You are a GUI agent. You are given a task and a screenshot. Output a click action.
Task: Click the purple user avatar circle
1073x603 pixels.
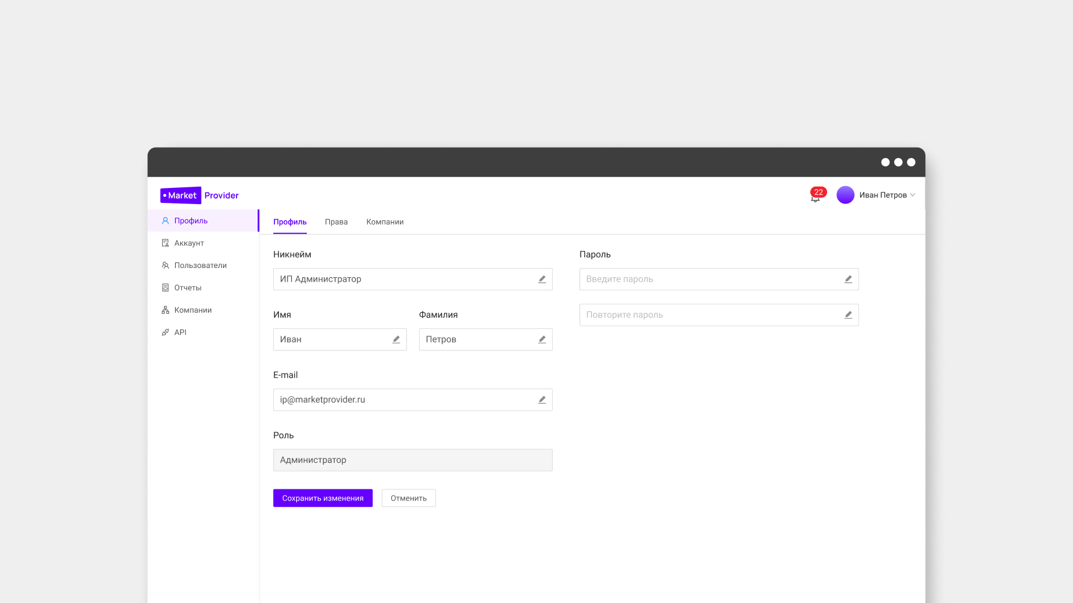[x=845, y=195]
